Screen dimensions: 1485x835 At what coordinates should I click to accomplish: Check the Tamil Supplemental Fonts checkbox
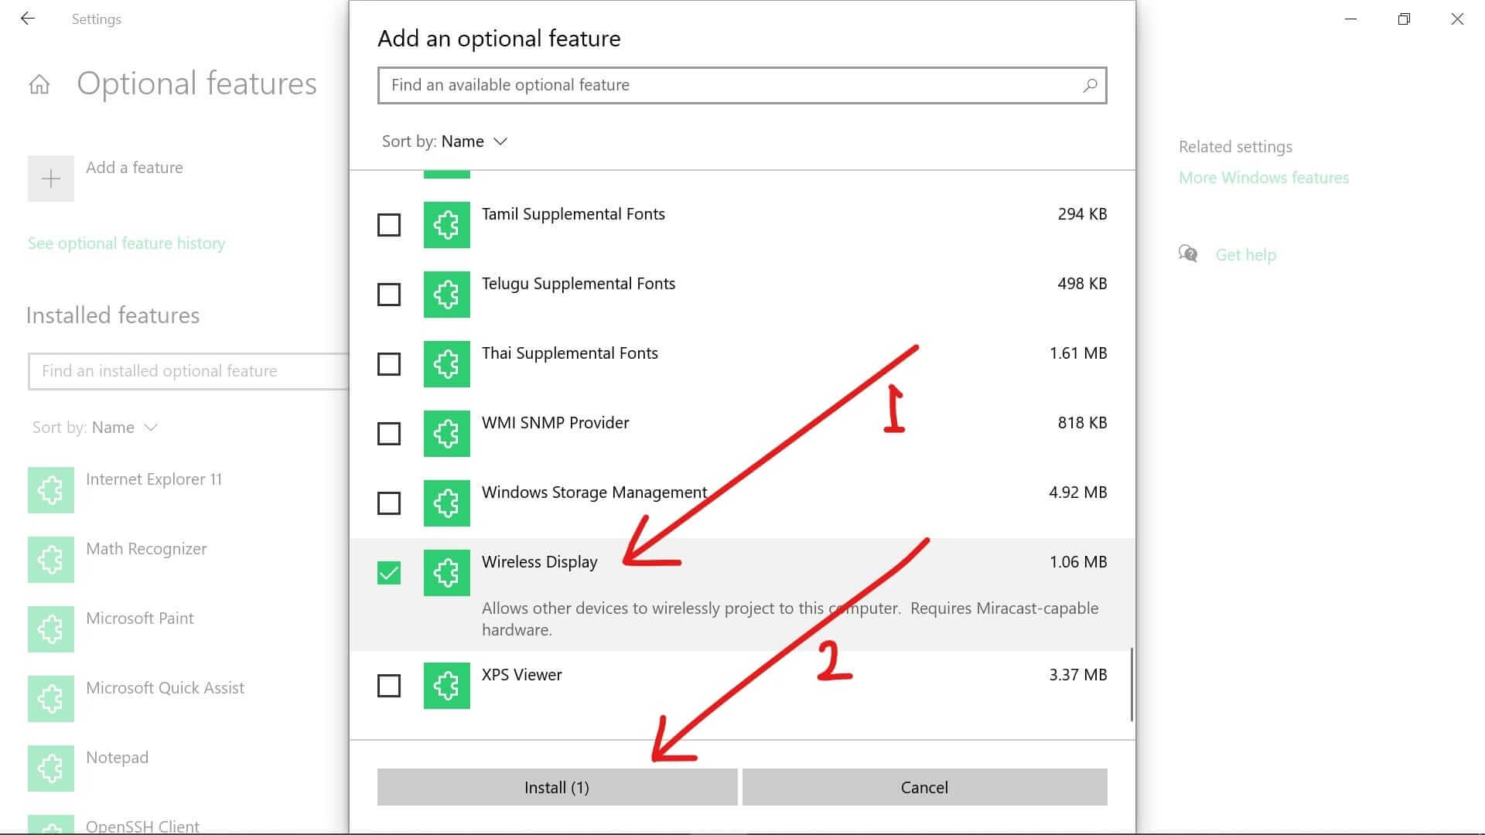388,225
